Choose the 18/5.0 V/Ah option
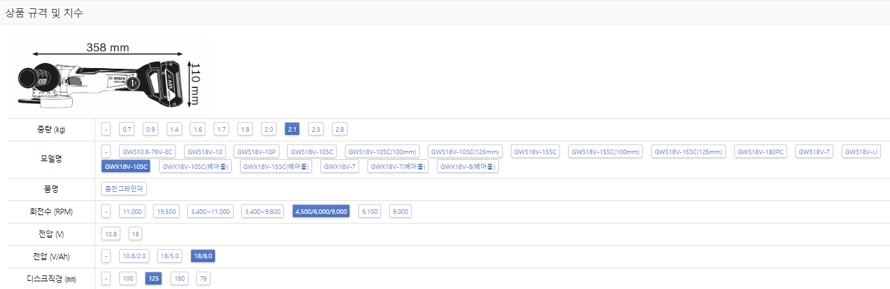The width and height of the screenshot is (890, 289). coord(171,256)
